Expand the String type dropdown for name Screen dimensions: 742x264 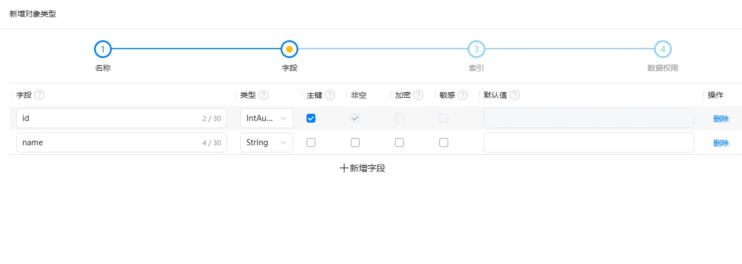point(267,142)
